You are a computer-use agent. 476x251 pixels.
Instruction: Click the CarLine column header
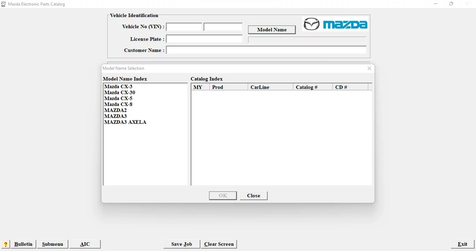click(x=270, y=87)
